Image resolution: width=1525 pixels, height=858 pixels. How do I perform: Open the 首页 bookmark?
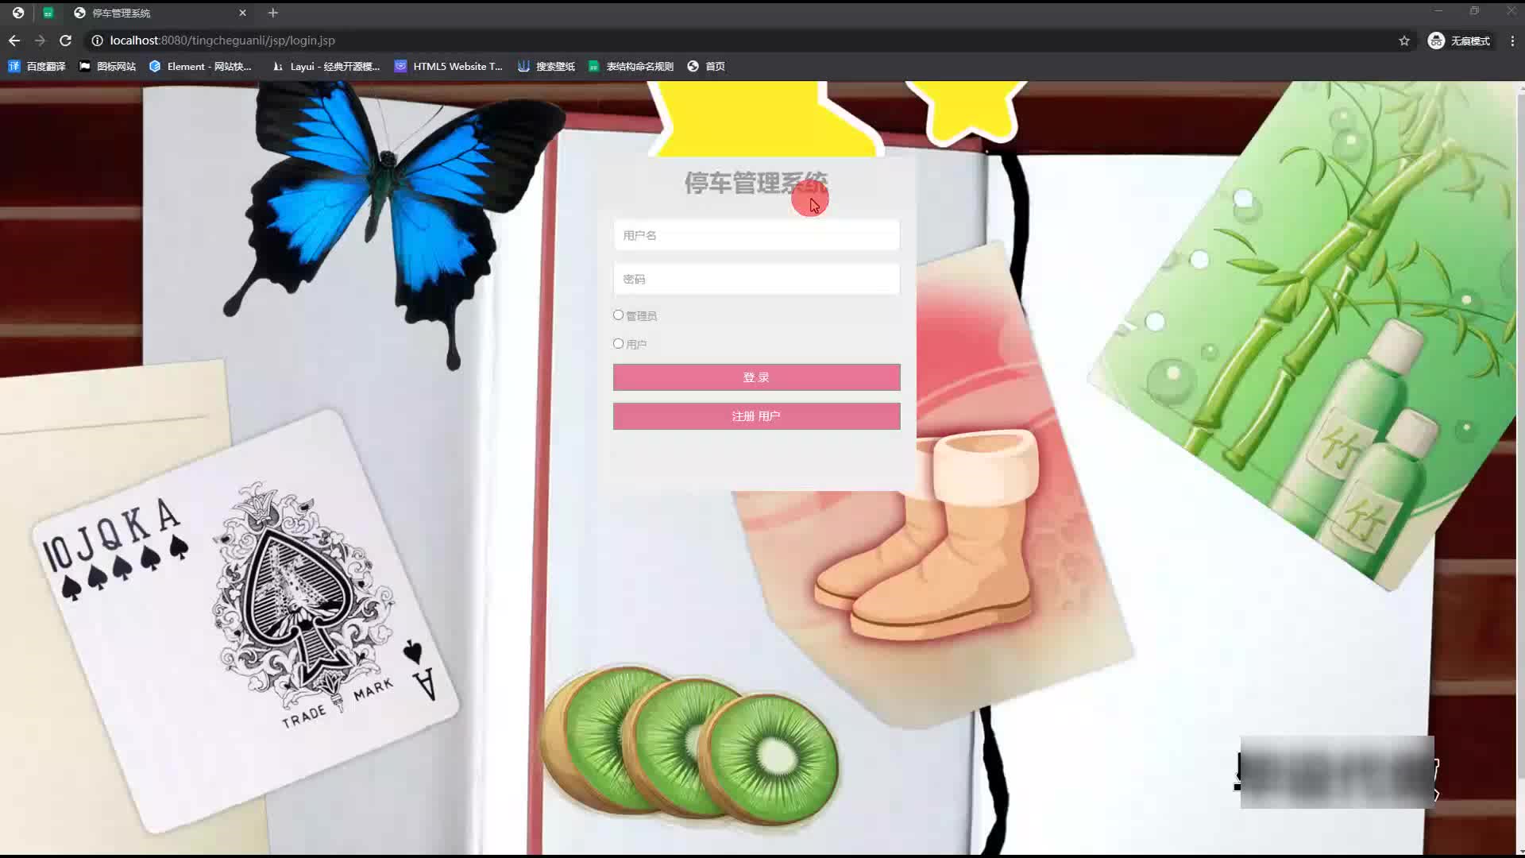pos(706,67)
